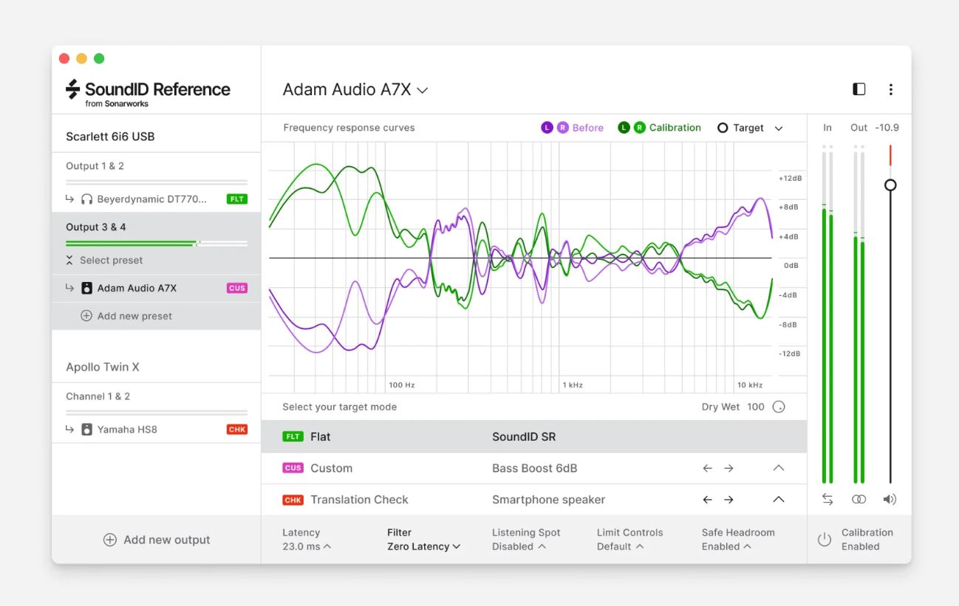Click the Output 3 & 4 level bar
The width and height of the screenshot is (959, 606).
(x=156, y=243)
